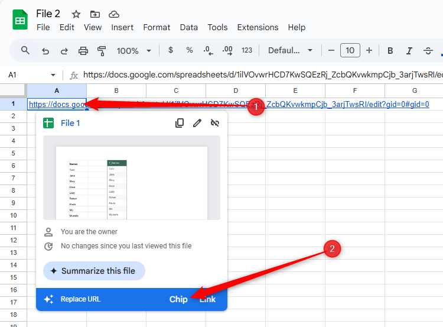Star the File 2 document
The image size is (443, 327).
click(x=76, y=14)
